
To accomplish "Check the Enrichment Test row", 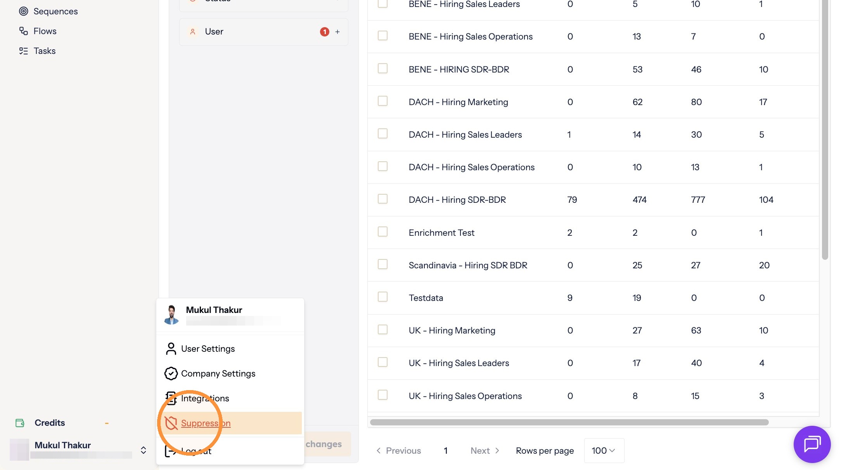I will click(383, 232).
